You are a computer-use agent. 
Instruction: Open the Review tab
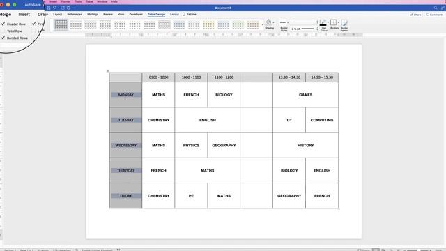click(108, 14)
